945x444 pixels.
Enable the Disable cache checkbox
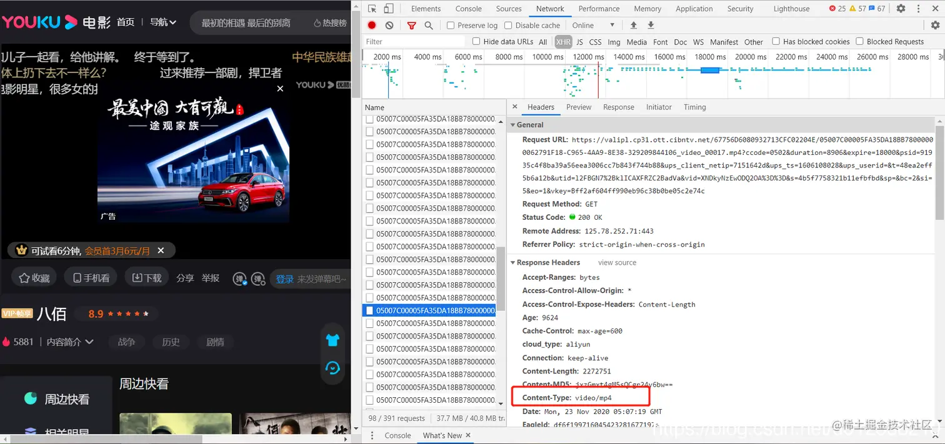click(508, 26)
